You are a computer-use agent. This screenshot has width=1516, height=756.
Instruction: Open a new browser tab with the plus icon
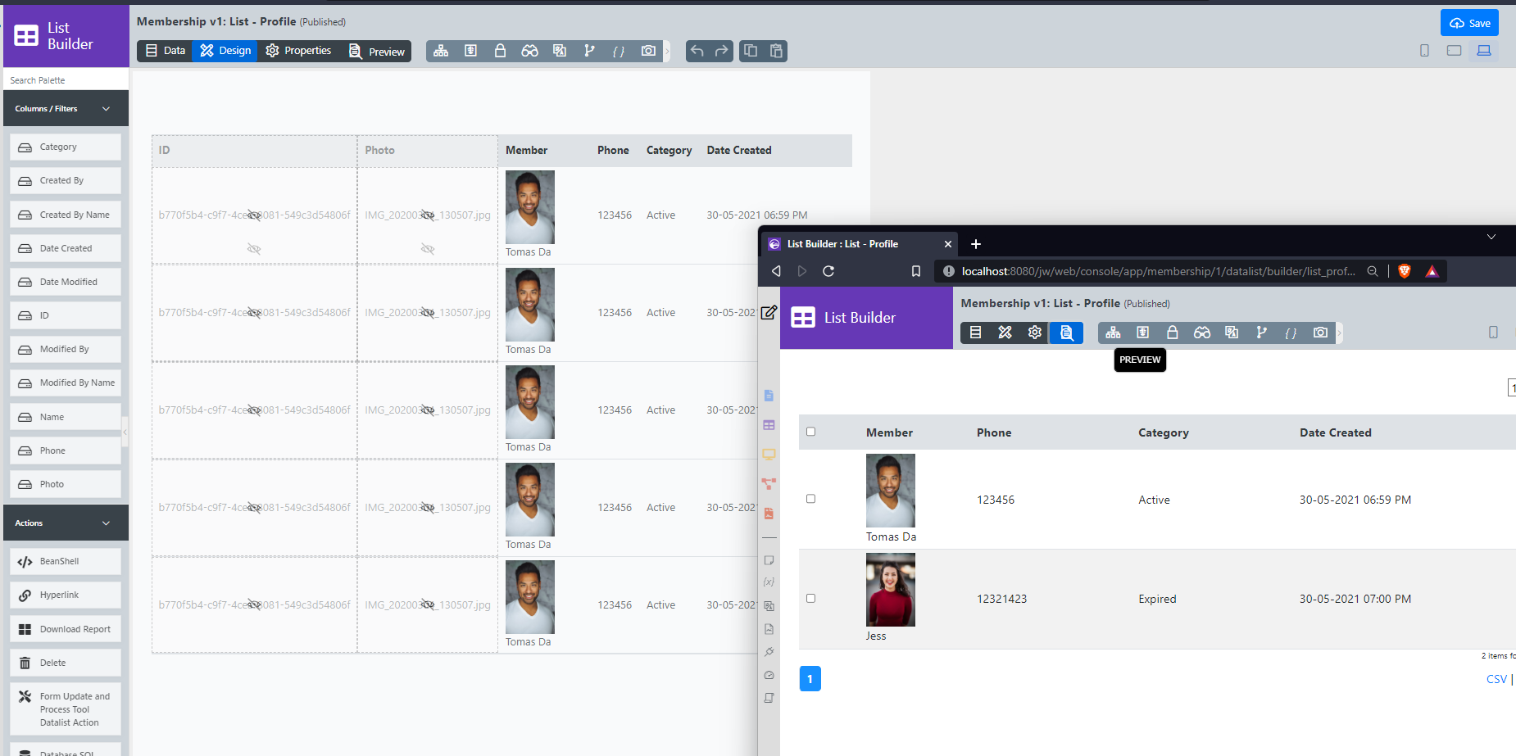click(975, 244)
